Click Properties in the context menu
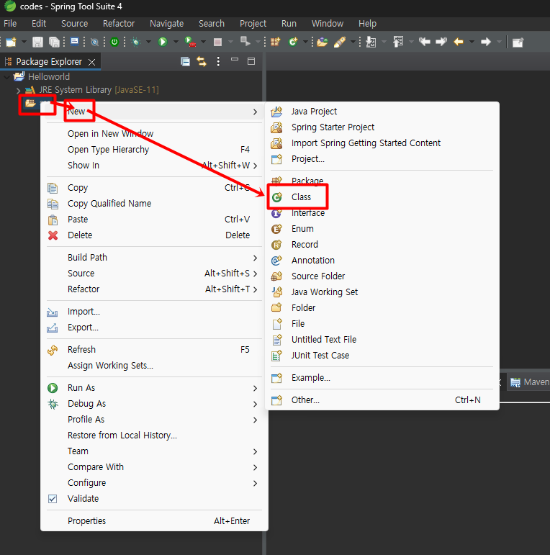This screenshot has width=550, height=555. point(154,521)
